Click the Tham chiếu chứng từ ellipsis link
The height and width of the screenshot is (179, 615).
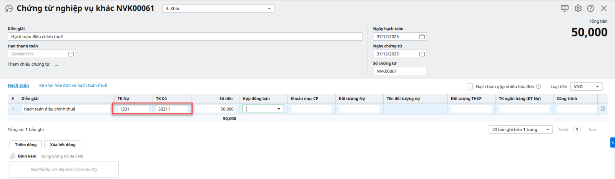point(56,65)
